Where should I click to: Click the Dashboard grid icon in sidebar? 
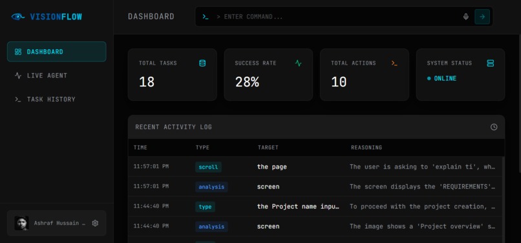[x=18, y=52]
